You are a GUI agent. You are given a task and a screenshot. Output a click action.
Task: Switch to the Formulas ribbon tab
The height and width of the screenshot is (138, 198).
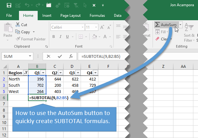(97, 16)
